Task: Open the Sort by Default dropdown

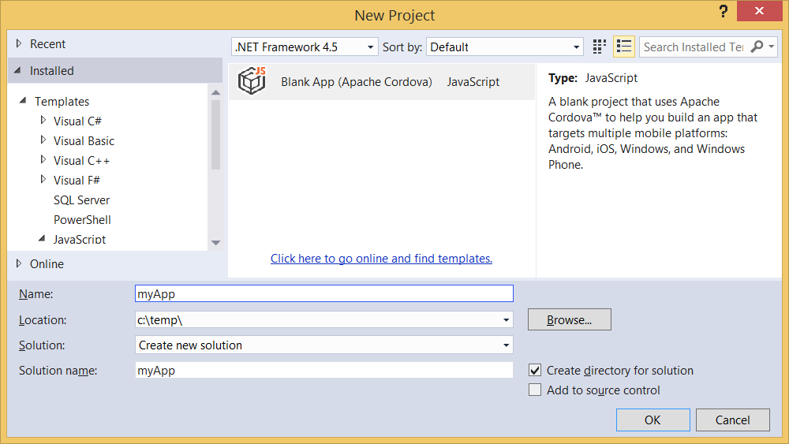Action: [x=505, y=47]
